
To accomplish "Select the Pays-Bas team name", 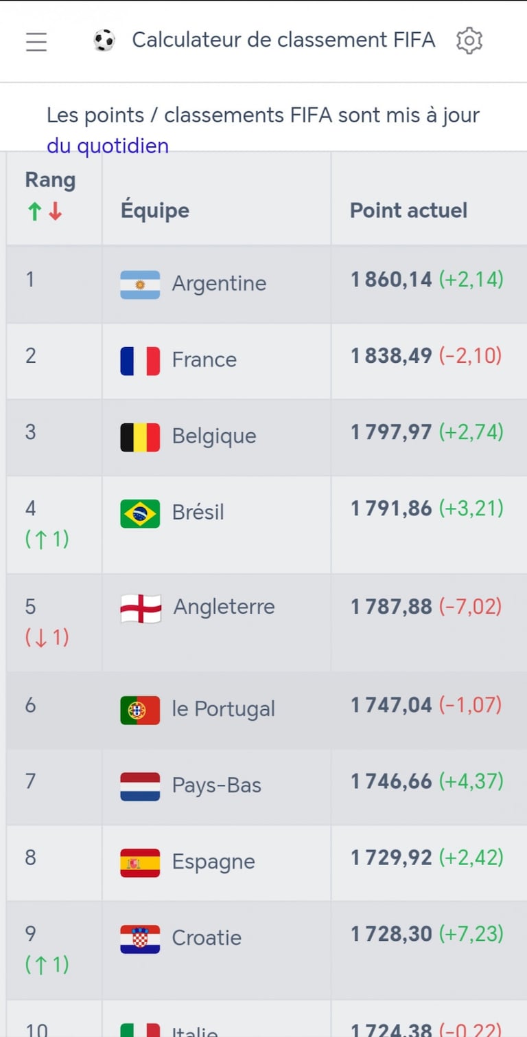I will pyautogui.click(x=216, y=785).
